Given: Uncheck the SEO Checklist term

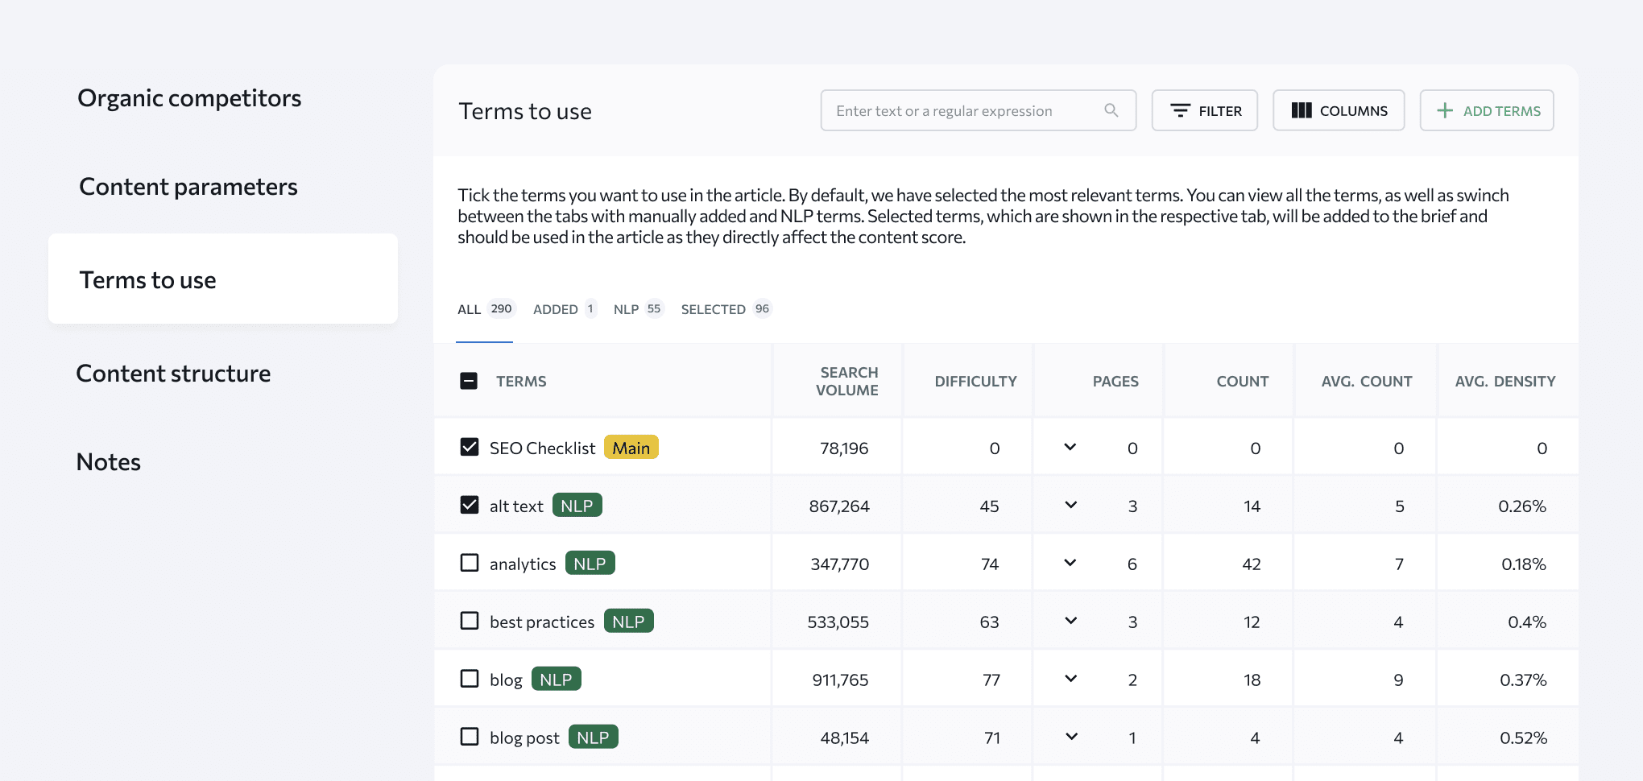Looking at the screenshot, I should [x=470, y=446].
